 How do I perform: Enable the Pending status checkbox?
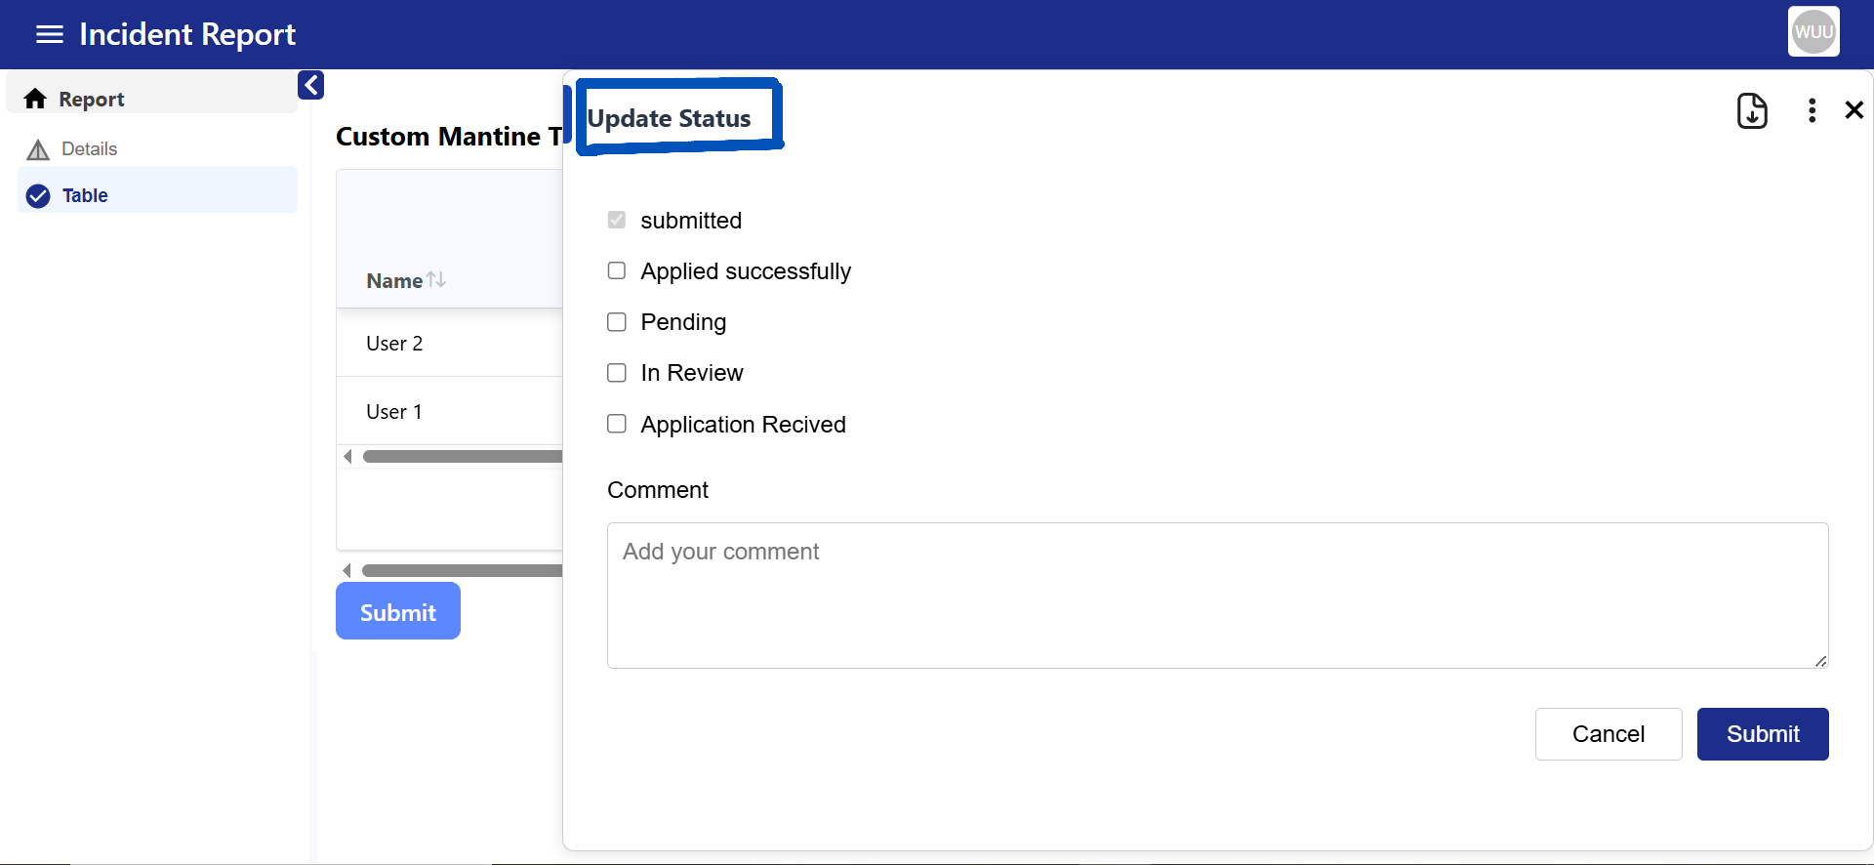click(x=617, y=322)
